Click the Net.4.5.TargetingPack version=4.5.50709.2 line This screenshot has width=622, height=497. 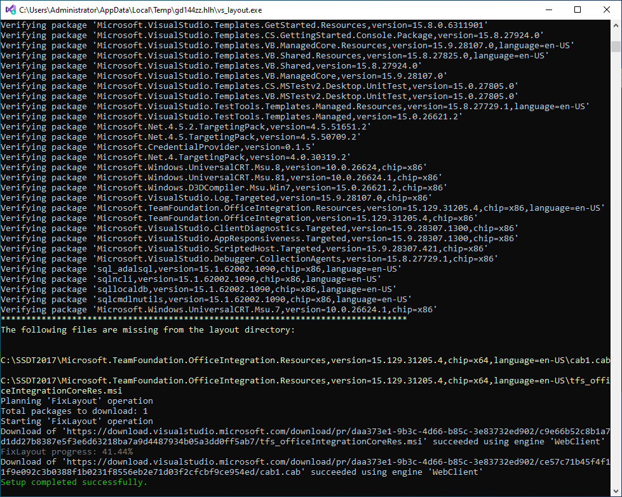(x=181, y=136)
